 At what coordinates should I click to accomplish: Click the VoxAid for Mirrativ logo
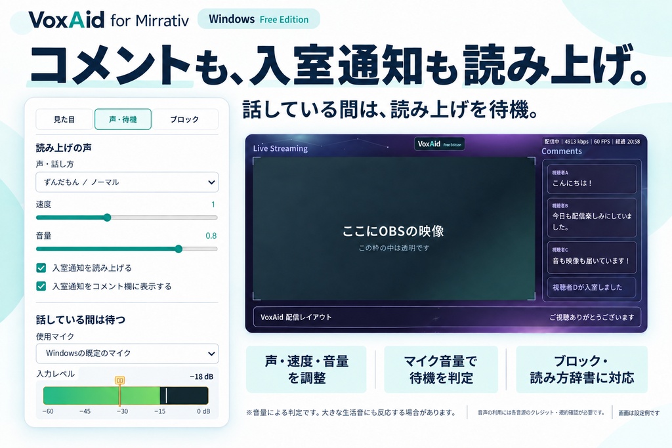[x=109, y=20]
